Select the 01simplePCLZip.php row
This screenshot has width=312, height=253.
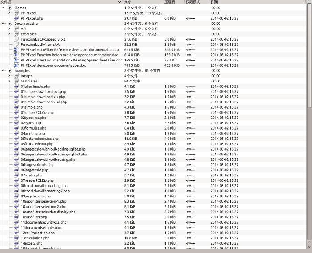tap(153, 112)
